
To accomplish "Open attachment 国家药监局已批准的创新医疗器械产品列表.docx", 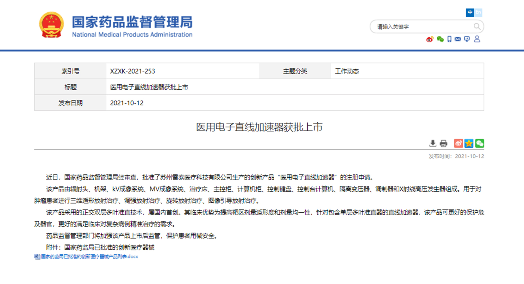I will [x=90, y=257].
